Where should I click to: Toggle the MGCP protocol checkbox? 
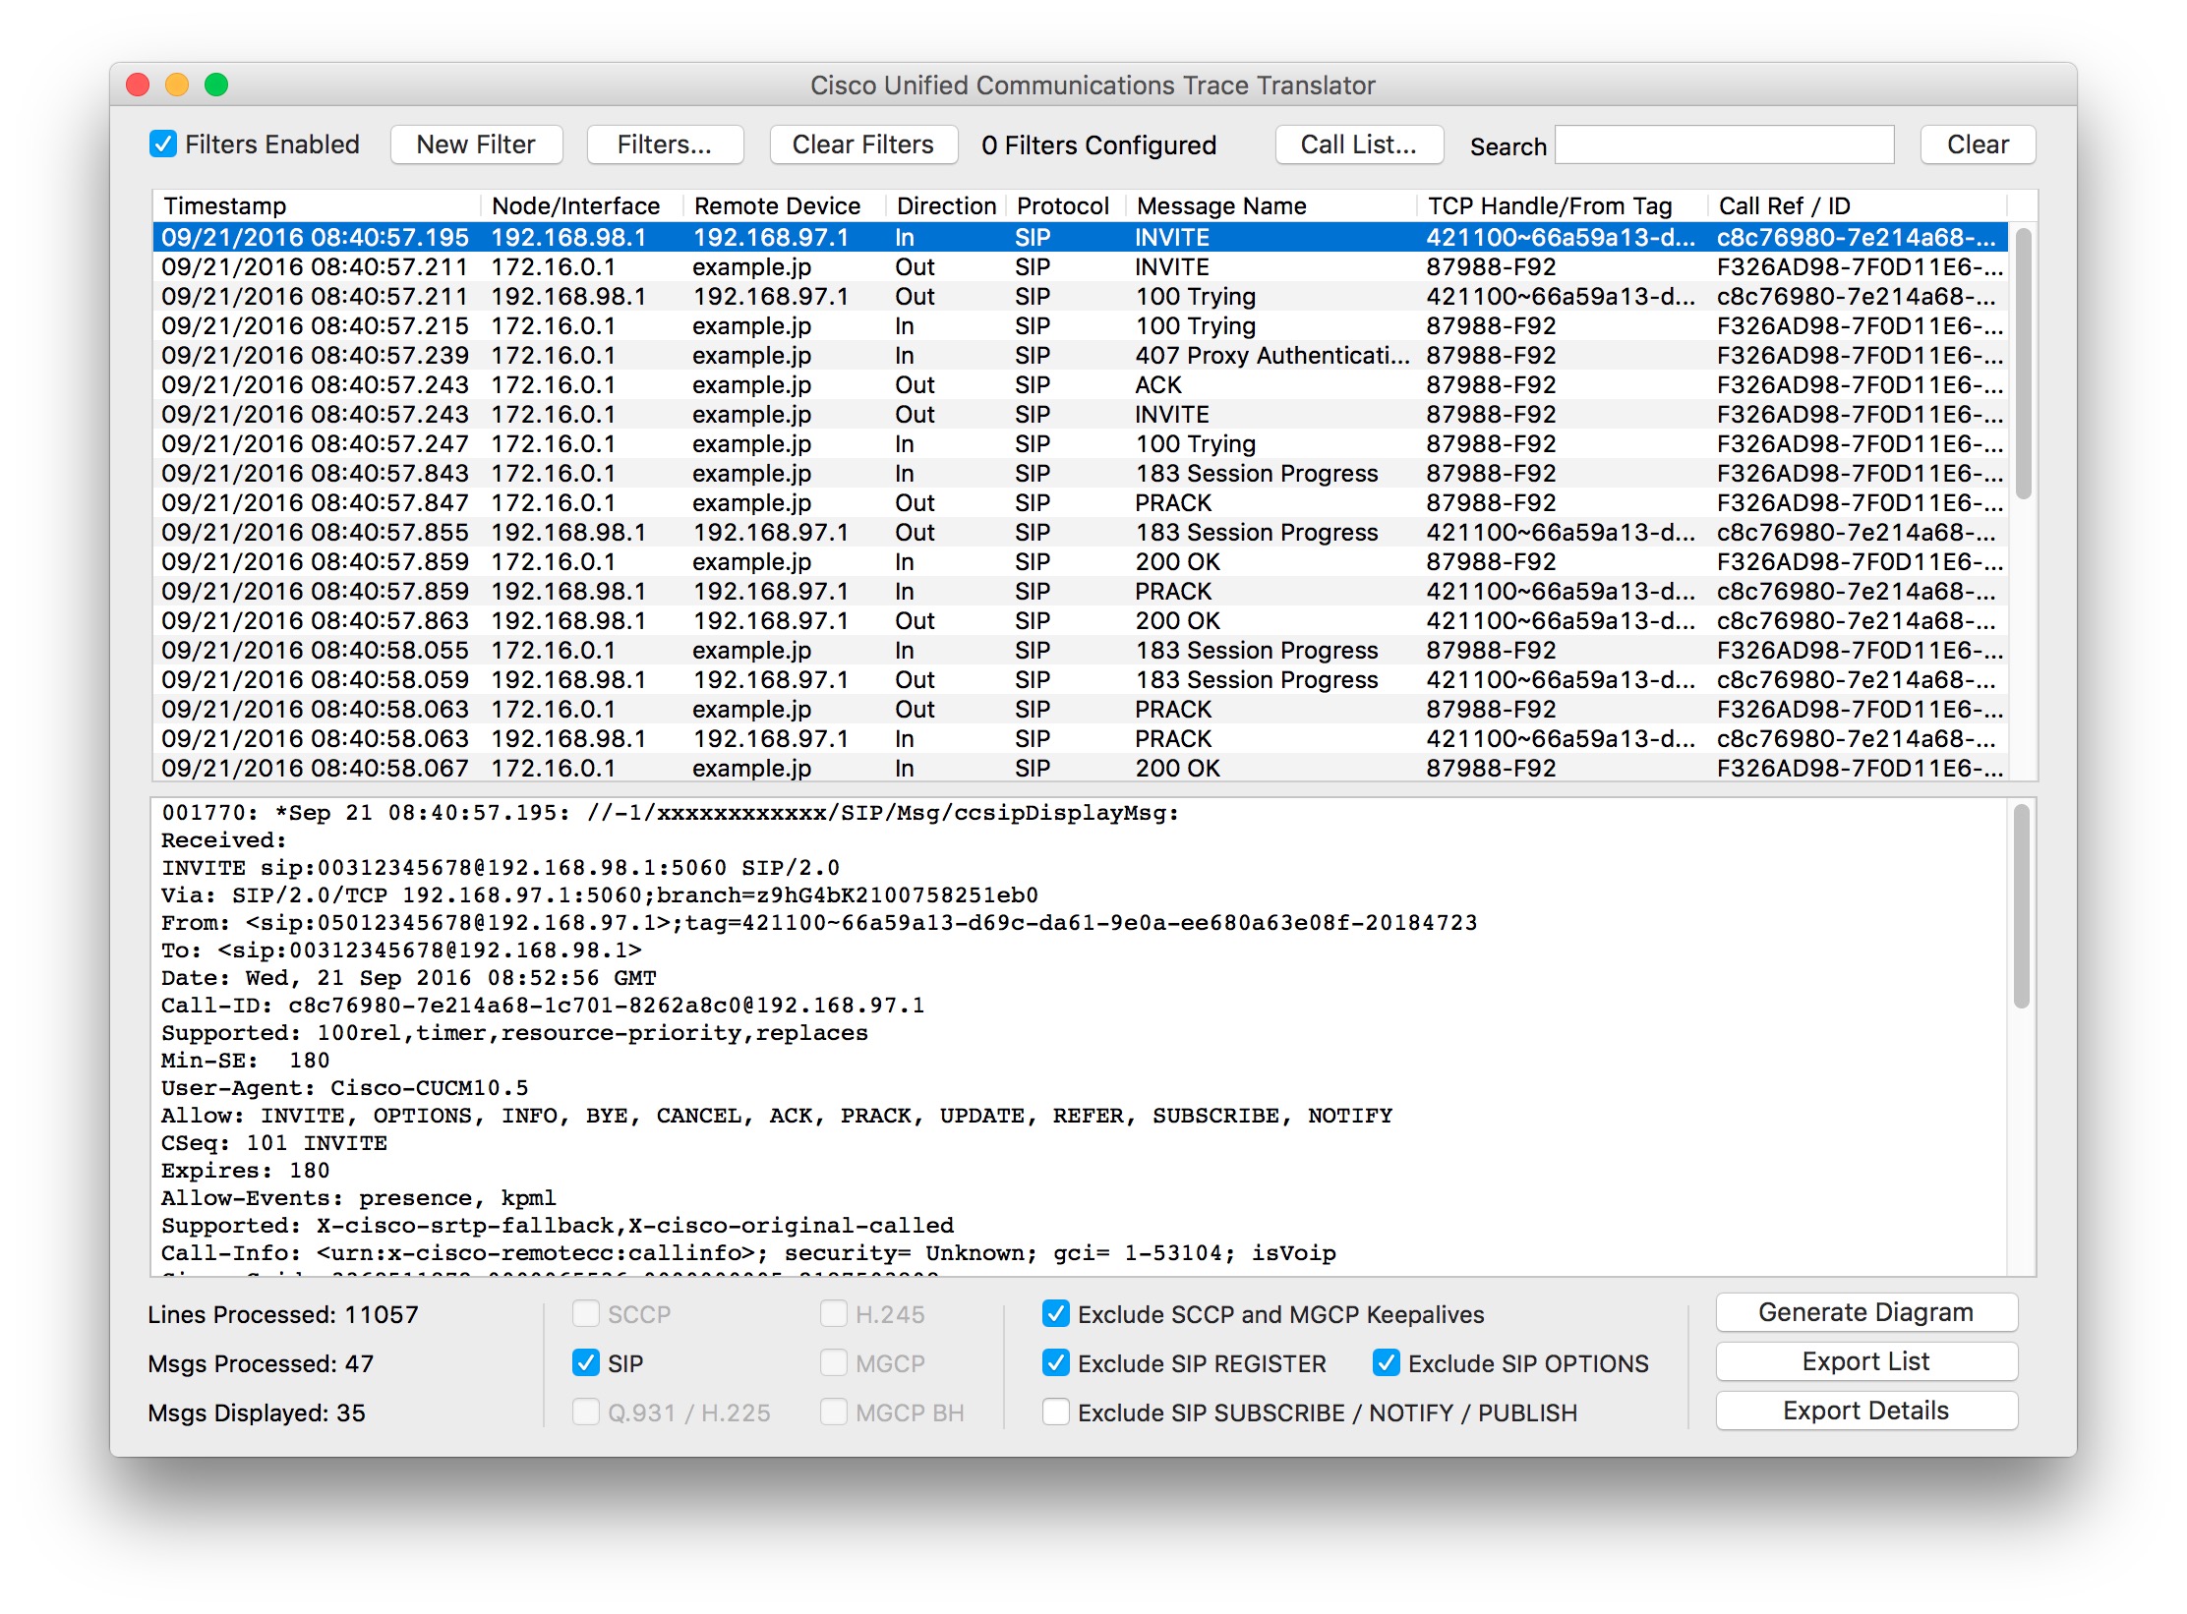coord(834,1362)
